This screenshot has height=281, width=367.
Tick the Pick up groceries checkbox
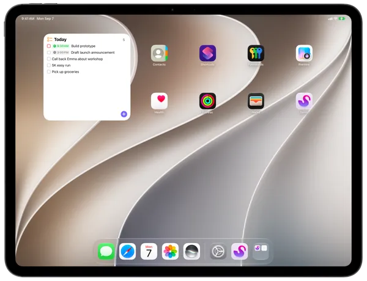pyautogui.click(x=49, y=71)
